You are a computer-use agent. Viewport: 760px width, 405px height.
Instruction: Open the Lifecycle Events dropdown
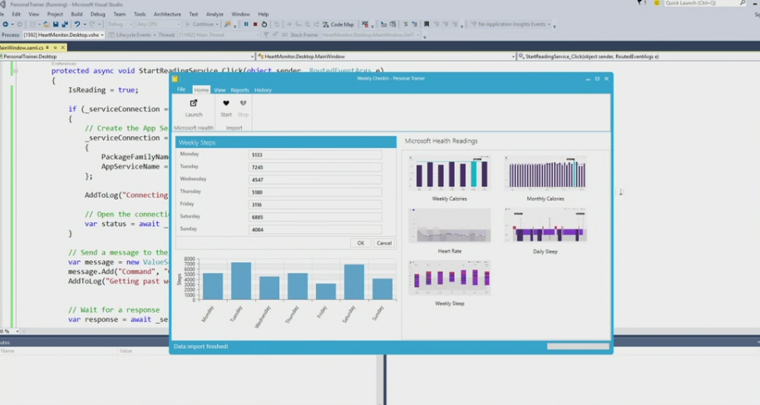pyautogui.click(x=132, y=35)
